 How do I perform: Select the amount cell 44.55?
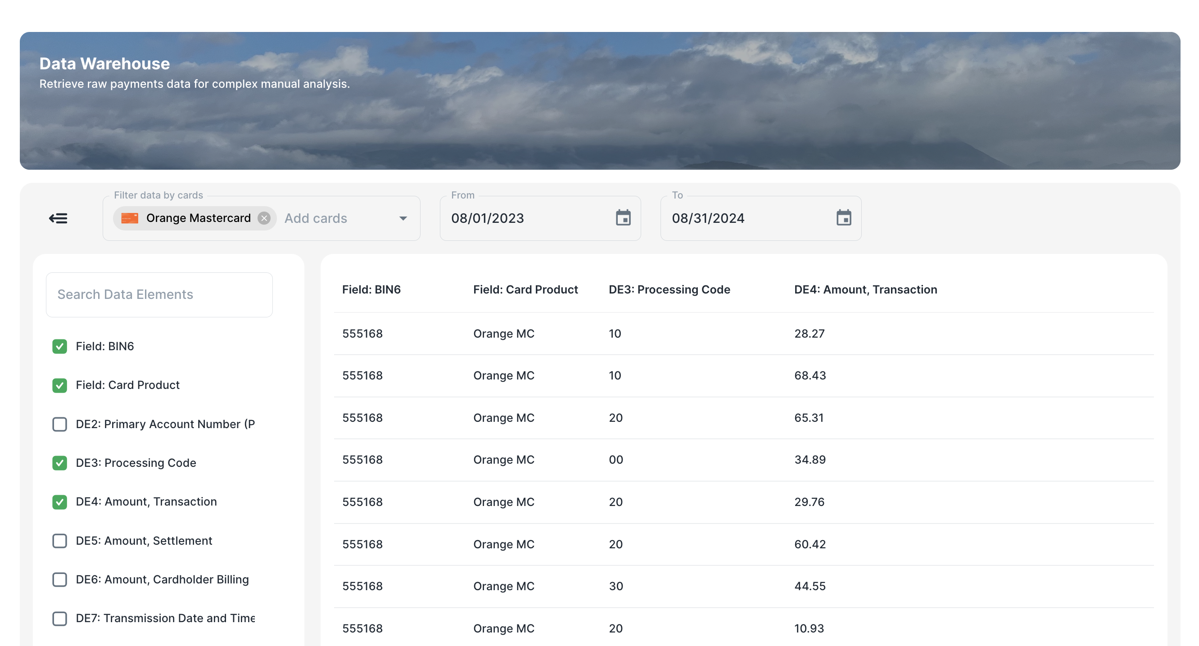810,587
